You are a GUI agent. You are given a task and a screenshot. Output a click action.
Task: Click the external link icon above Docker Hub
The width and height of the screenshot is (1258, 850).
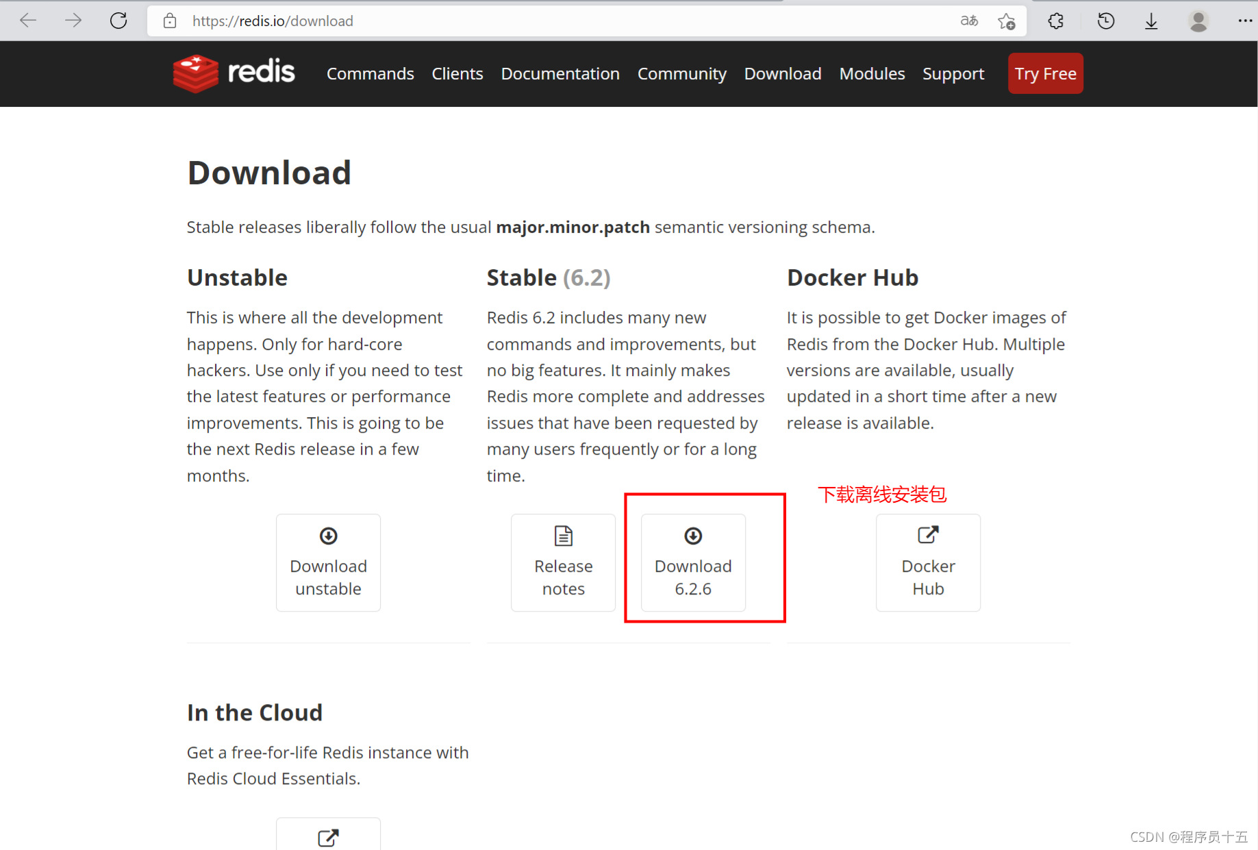[x=928, y=534]
